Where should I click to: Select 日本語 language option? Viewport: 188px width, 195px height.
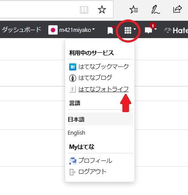tap(100, 119)
